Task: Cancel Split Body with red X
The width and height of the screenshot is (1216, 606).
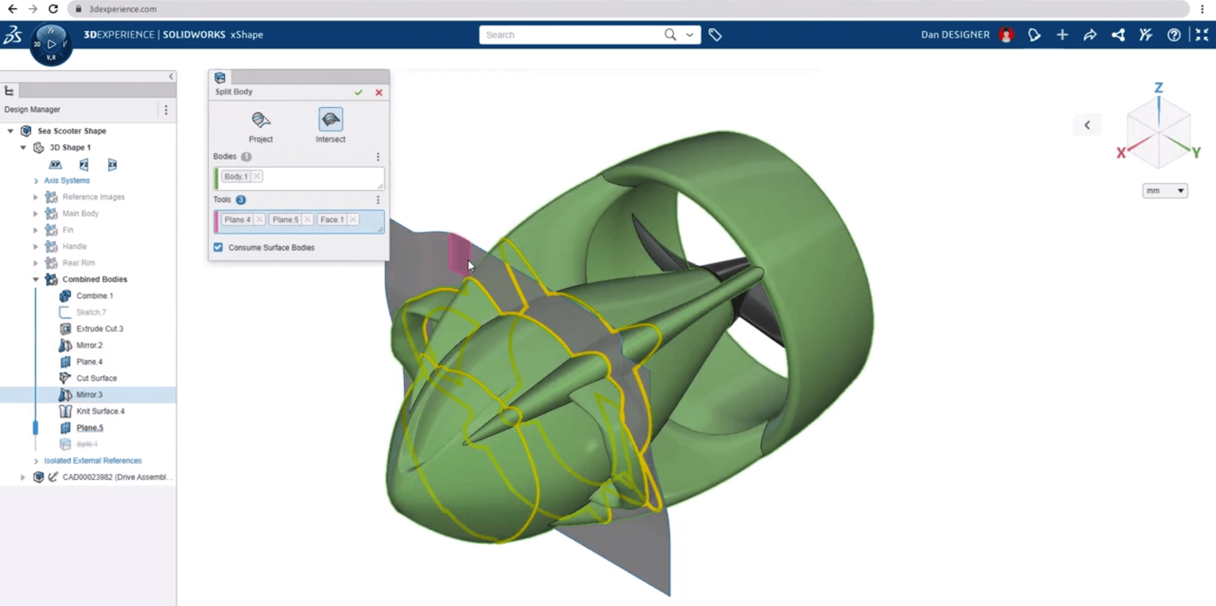Action: click(x=379, y=93)
